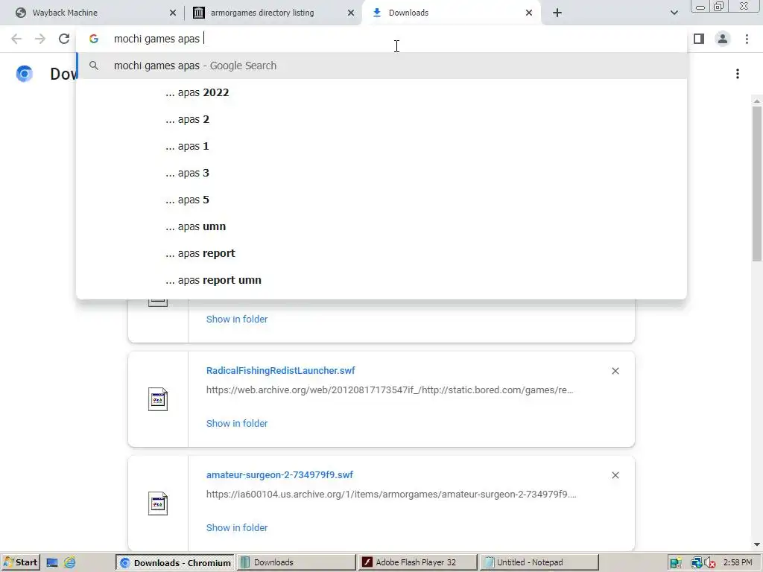This screenshot has width=763, height=572.
Task: Close the armorgames directory listing tab
Action: tap(351, 13)
